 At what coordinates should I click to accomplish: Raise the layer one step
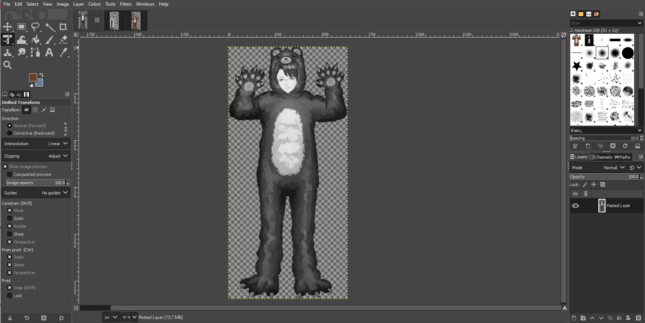coord(592,318)
